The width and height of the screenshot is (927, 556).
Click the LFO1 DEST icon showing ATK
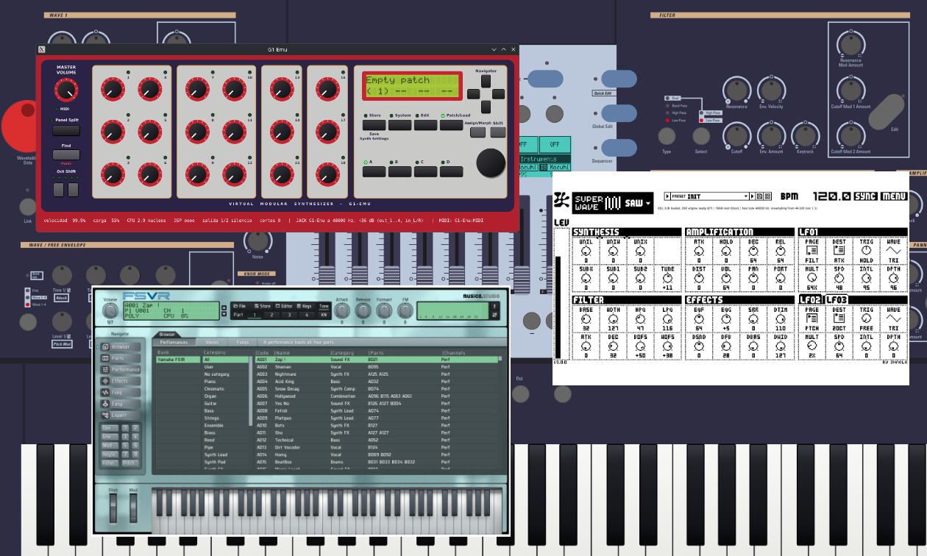pos(839,251)
